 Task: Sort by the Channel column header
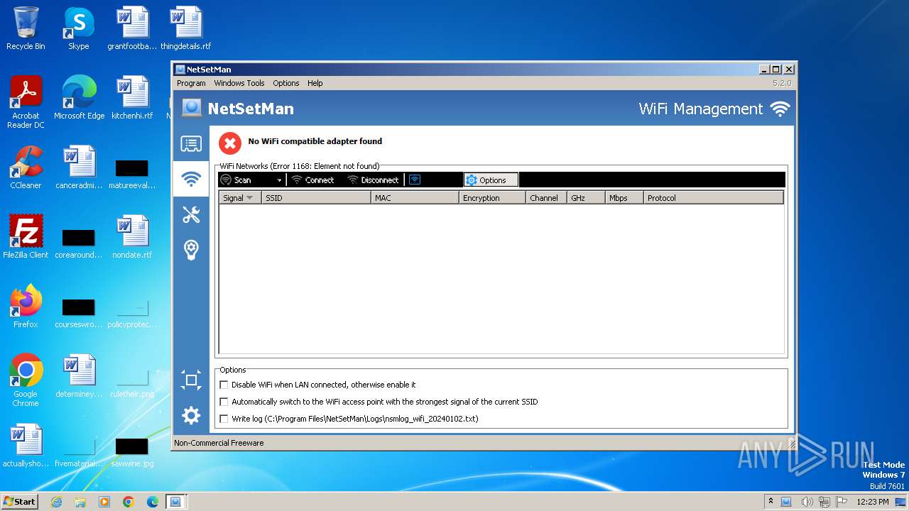[546, 198]
